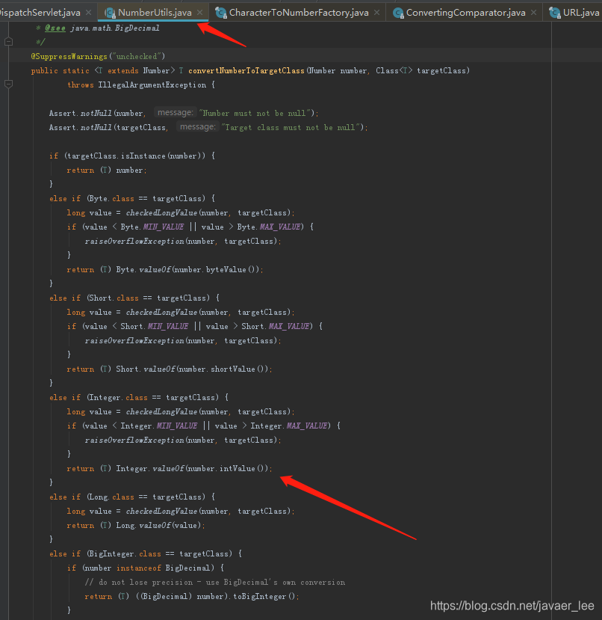This screenshot has height=620, width=602.
Task: Follow the @see Javadoc tag
Action: click(55, 28)
